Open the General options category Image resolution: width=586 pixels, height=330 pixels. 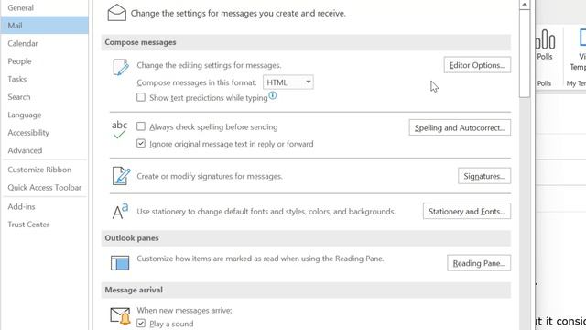point(45,7)
